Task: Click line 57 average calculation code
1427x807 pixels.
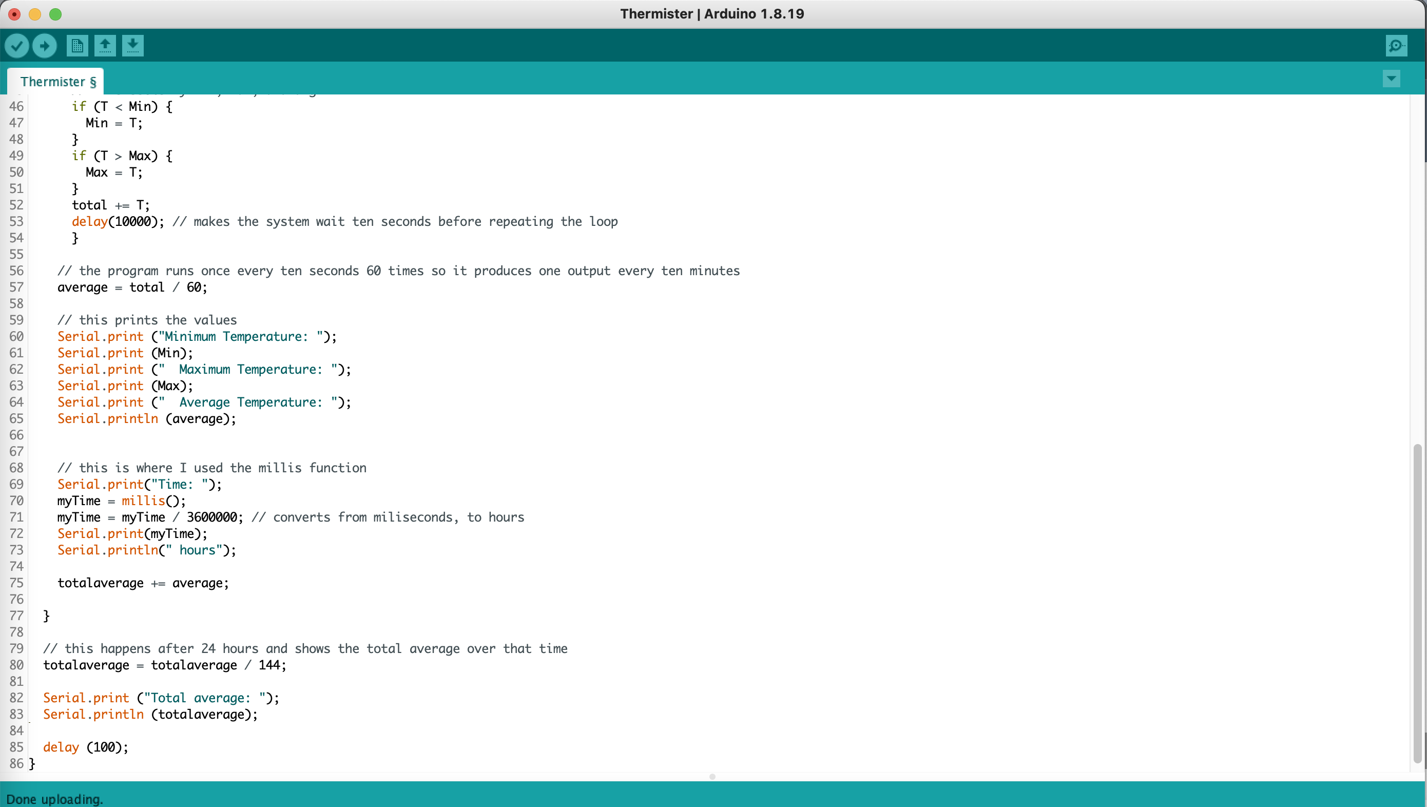Action: (132, 287)
